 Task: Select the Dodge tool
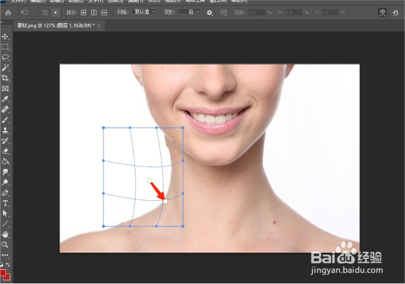[x=5, y=182]
